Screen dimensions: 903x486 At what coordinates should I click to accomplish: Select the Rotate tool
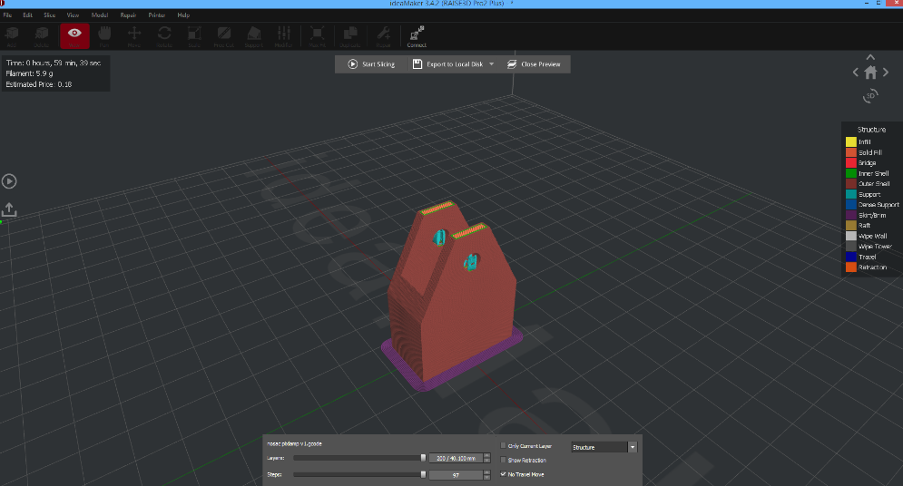click(164, 35)
